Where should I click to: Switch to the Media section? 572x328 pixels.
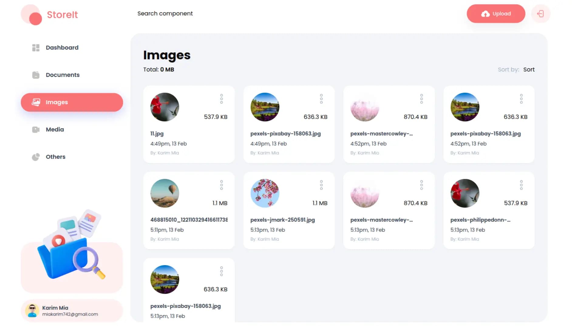point(55,130)
